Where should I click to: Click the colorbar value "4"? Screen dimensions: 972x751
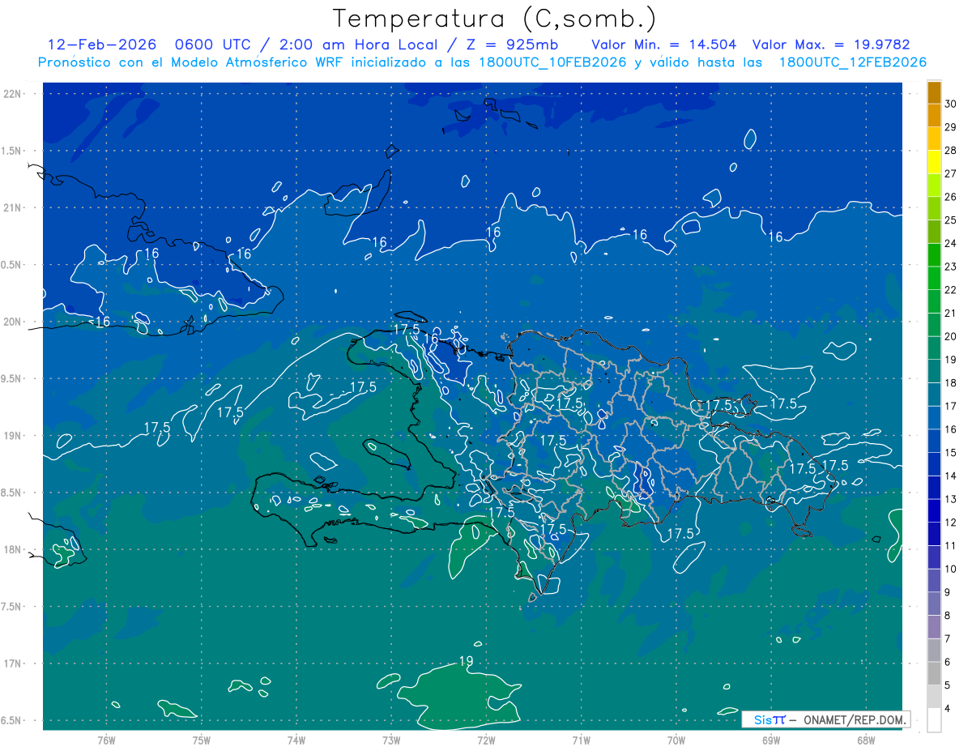(x=949, y=709)
